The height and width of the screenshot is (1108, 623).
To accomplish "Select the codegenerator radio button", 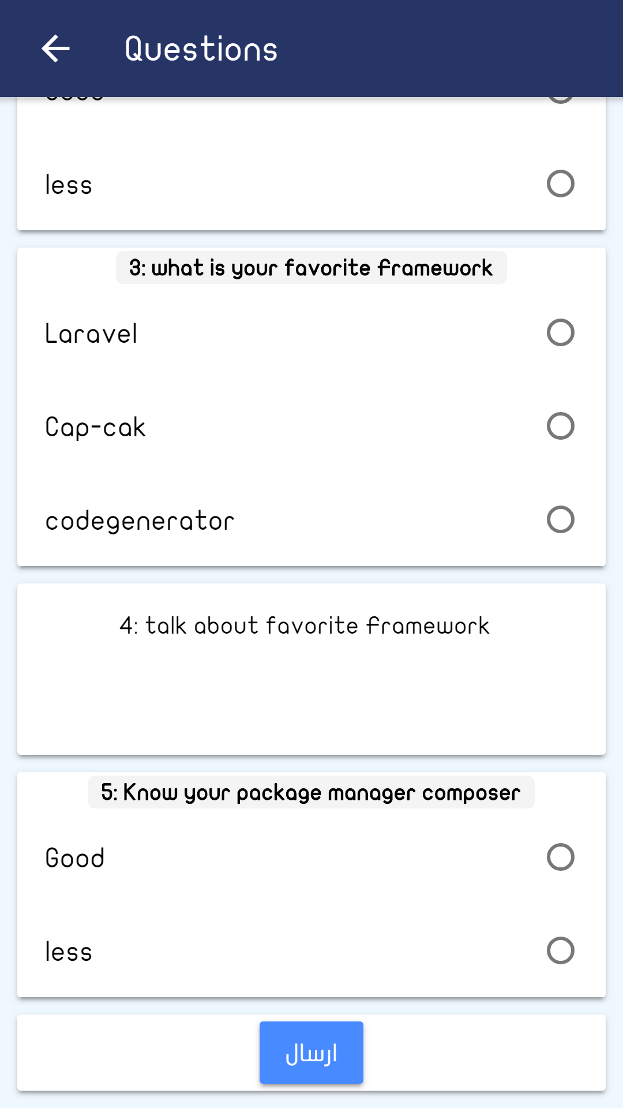I will point(560,519).
